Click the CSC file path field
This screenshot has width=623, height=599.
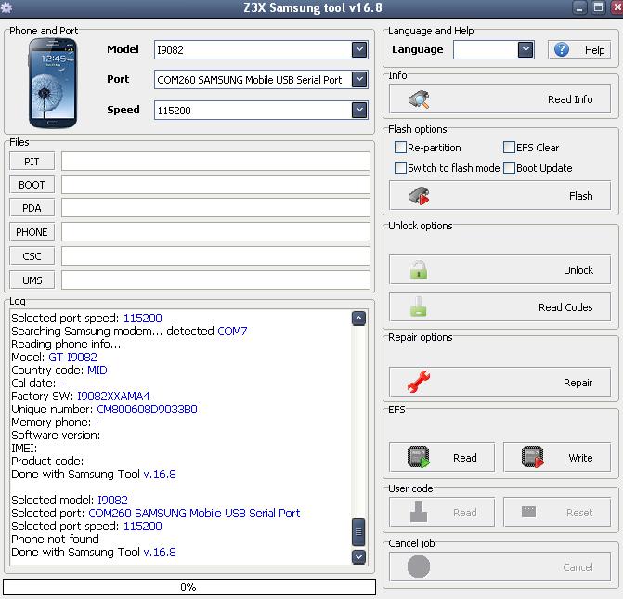coord(215,256)
